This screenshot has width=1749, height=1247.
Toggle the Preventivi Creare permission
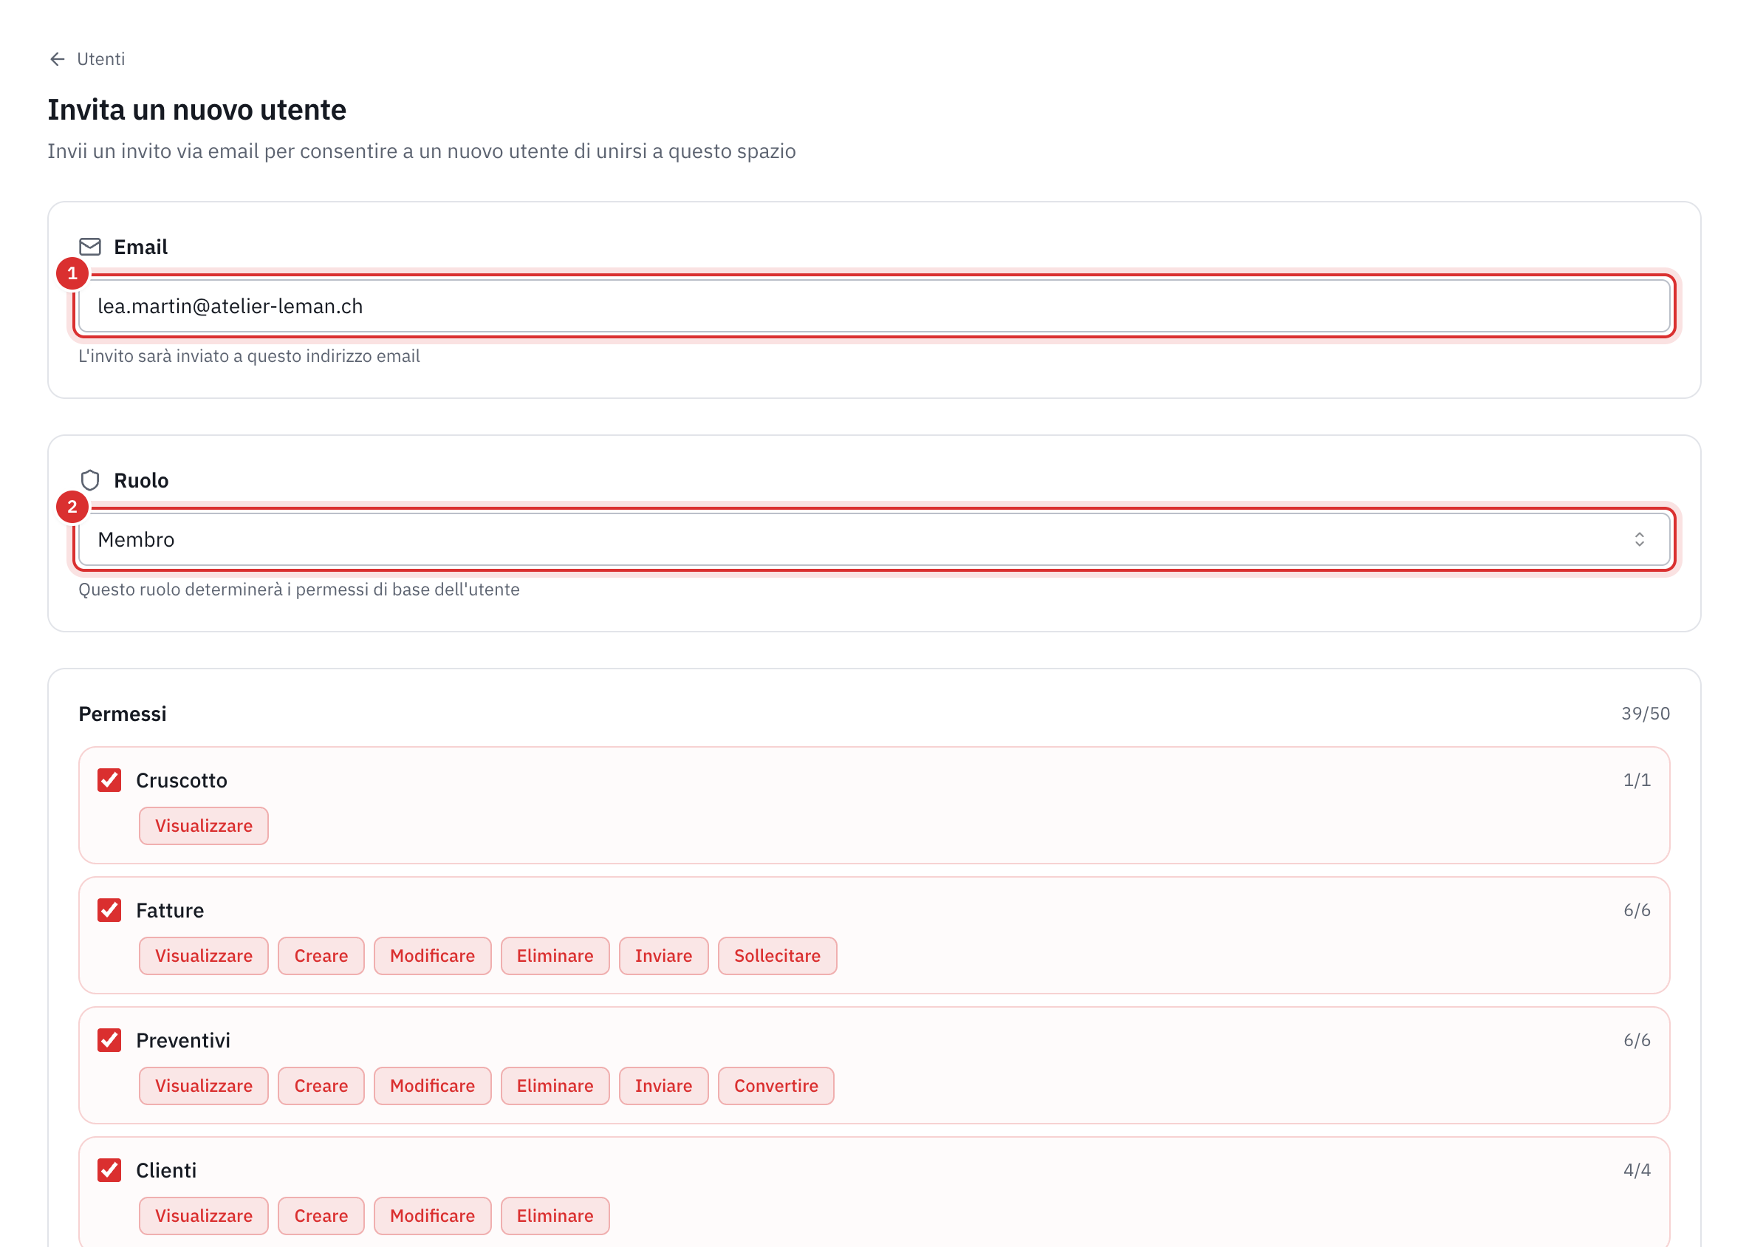pyautogui.click(x=321, y=1086)
